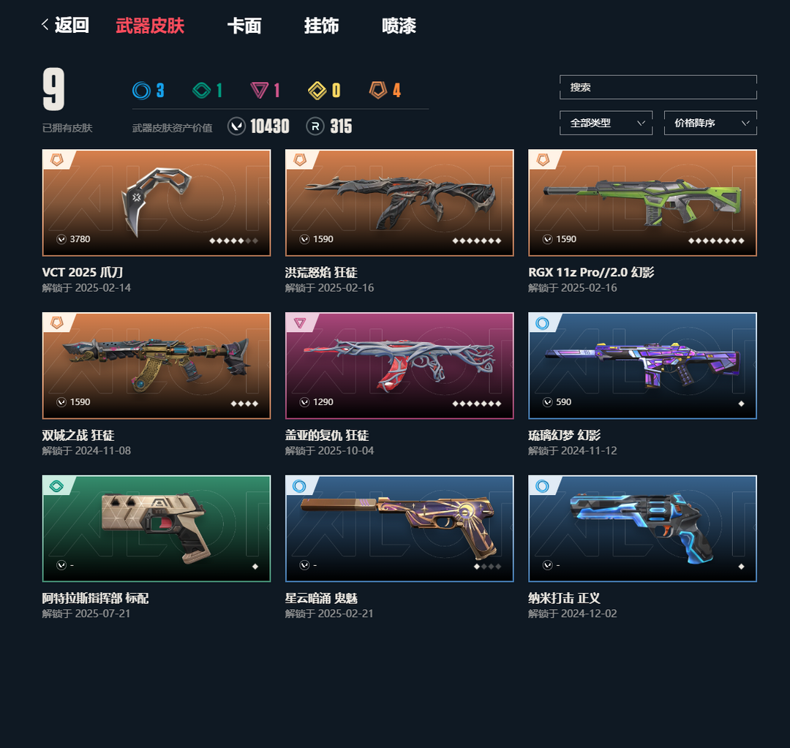Open the VCT 2025 爪刀 skin card
The height and width of the screenshot is (748, 790).
coord(157,203)
